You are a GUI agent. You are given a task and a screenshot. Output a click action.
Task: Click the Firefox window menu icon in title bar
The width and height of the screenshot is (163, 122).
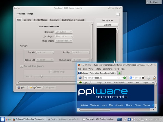79,65
